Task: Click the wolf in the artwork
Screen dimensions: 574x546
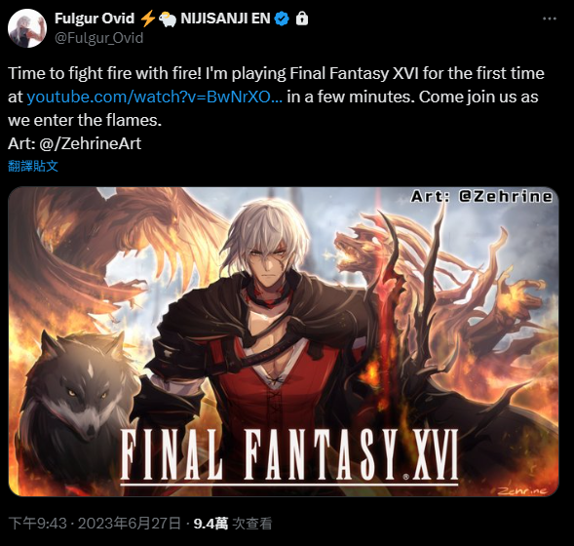Action: [x=79, y=396]
